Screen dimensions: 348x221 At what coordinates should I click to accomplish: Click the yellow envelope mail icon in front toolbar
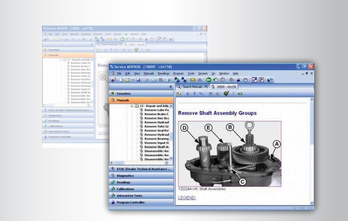pyautogui.click(x=192, y=80)
